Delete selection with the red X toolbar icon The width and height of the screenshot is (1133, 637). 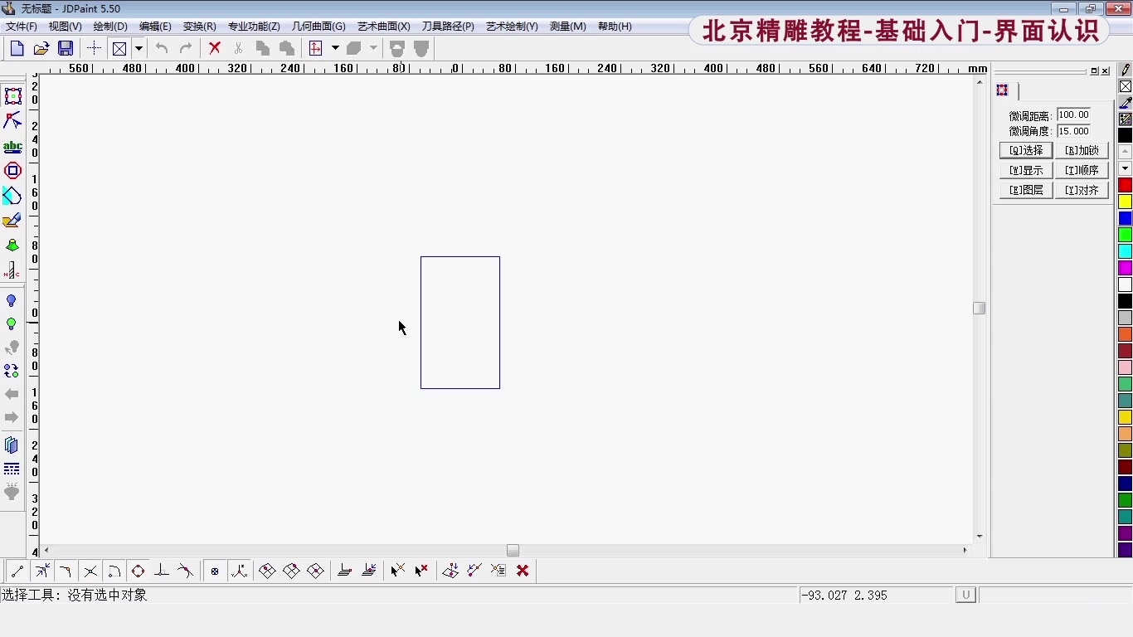click(x=215, y=48)
